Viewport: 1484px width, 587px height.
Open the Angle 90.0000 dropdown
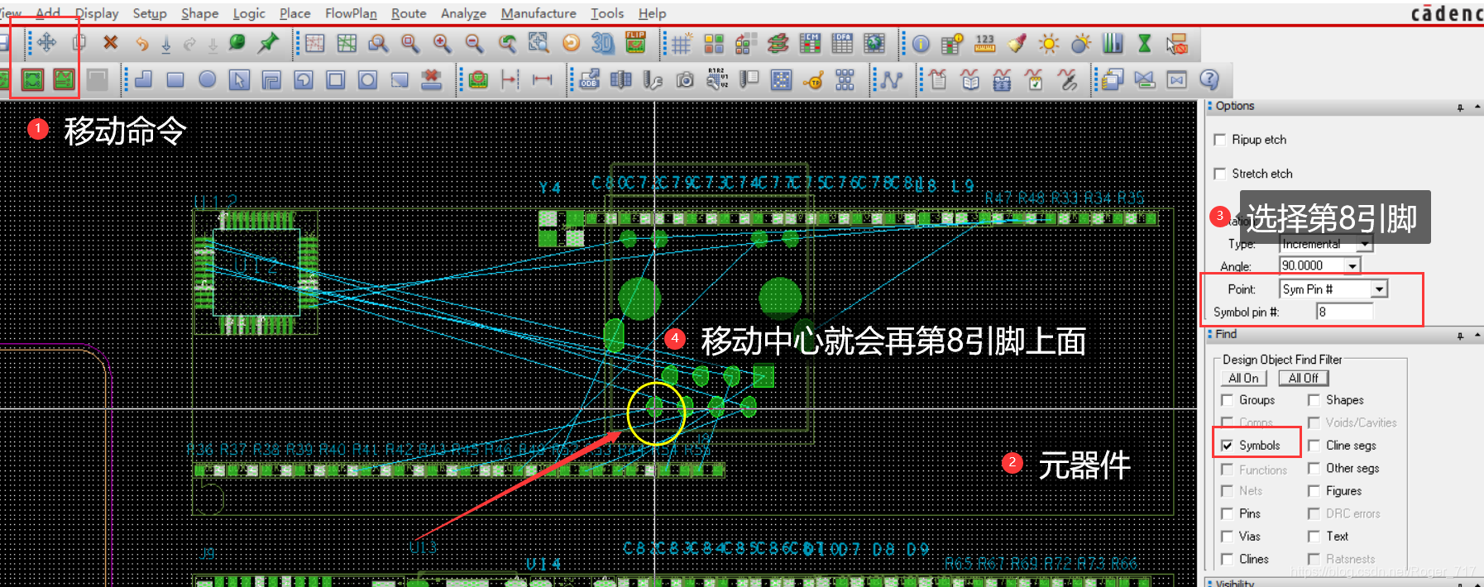click(x=1352, y=265)
